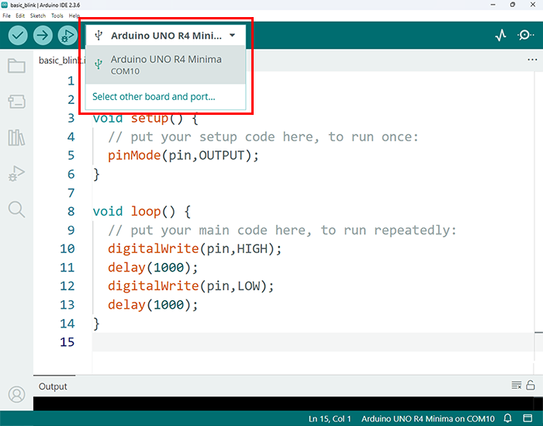Open the Serial Plotter
The image size is (543, 426).
coord(500,36)
